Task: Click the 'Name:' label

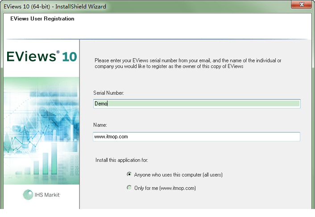Action: [x=100, y=125]
